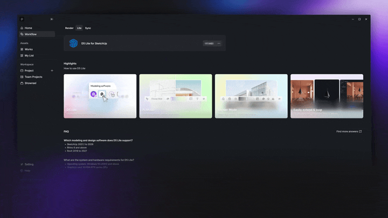388x218 pixels.
Task: Open the Find more answers link
Action: (349, 131)
